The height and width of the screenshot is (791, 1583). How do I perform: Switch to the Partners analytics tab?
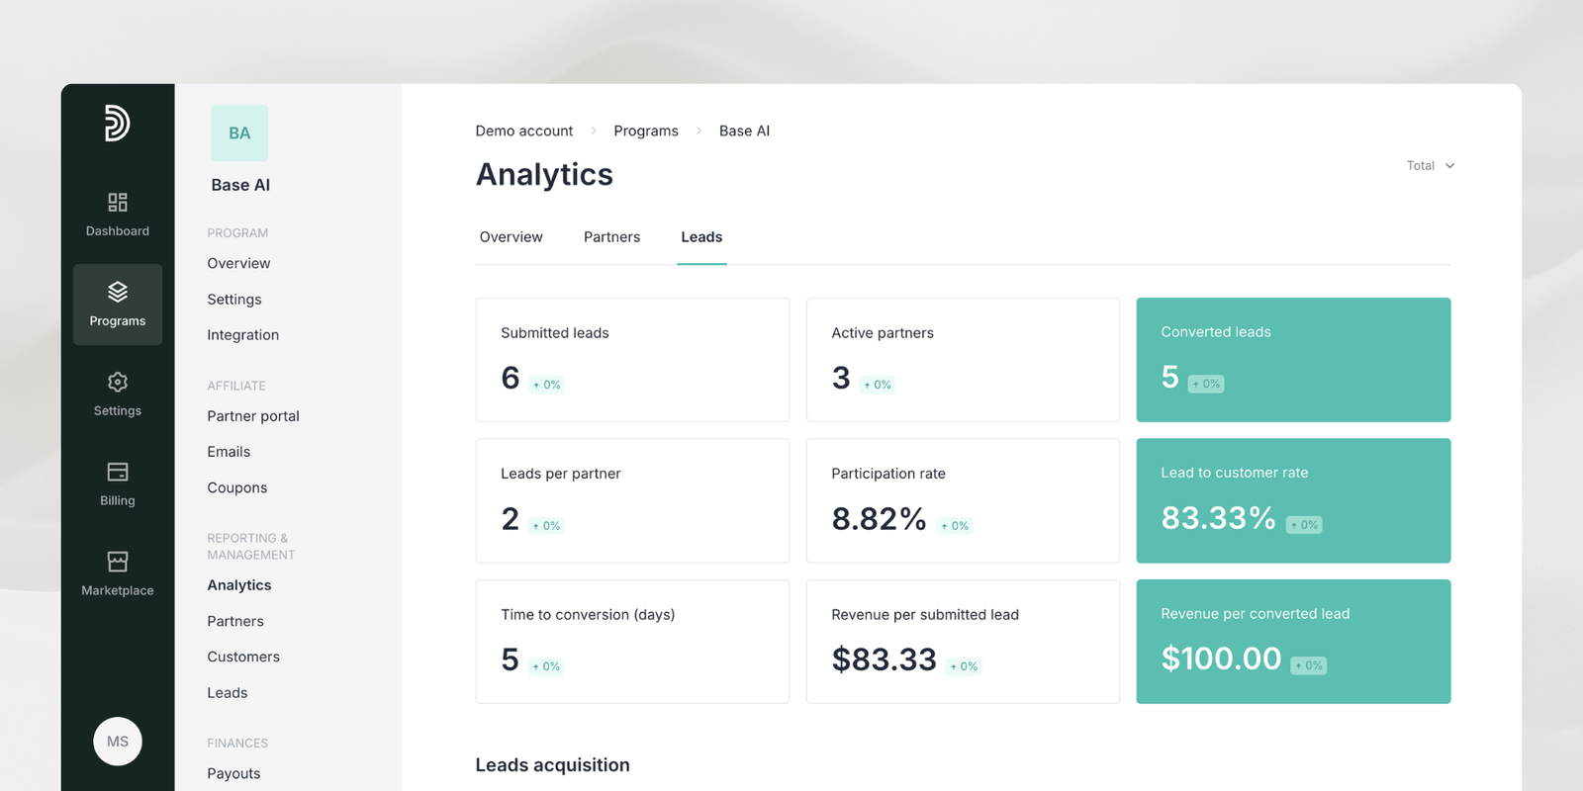[x=611, y=237]
